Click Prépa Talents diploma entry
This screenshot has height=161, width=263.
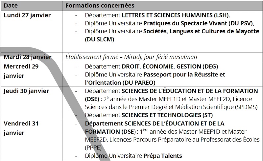[163, 156]
